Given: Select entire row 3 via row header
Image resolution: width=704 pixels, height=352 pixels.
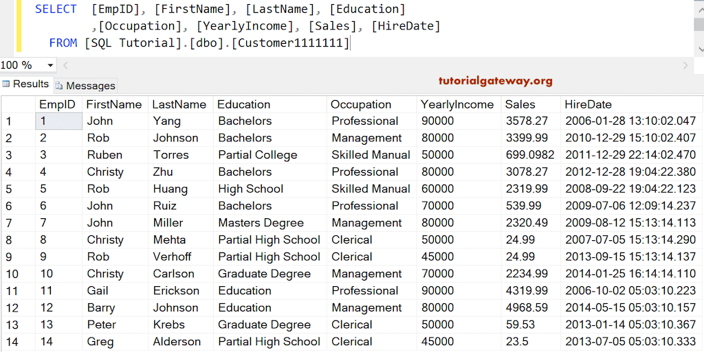Looking at the screenshot, I should (9, 155).
